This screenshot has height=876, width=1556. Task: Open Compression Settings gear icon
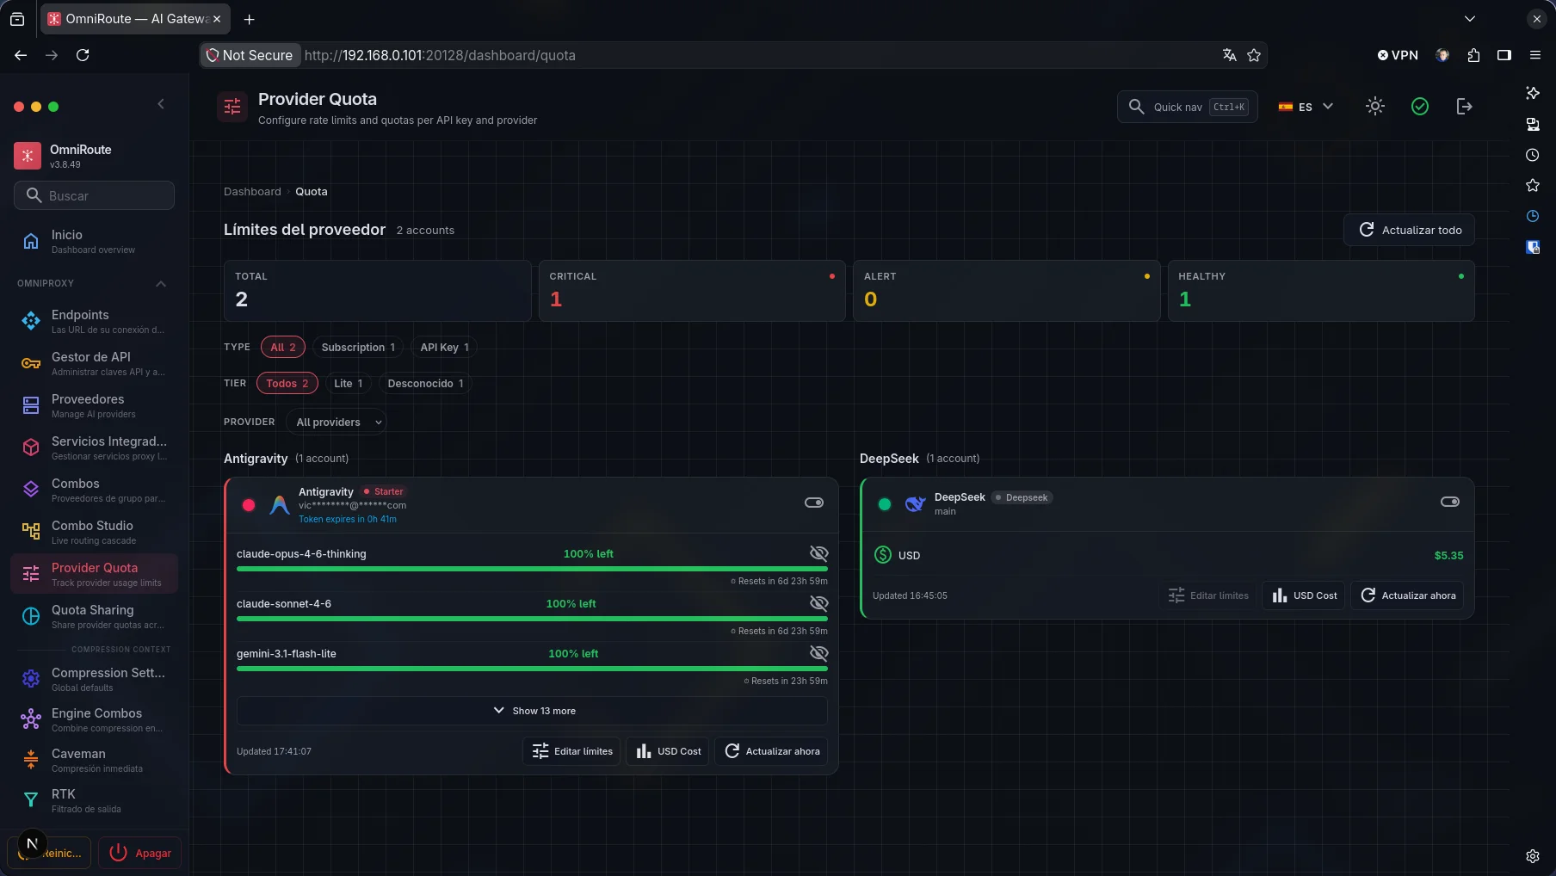31,679
